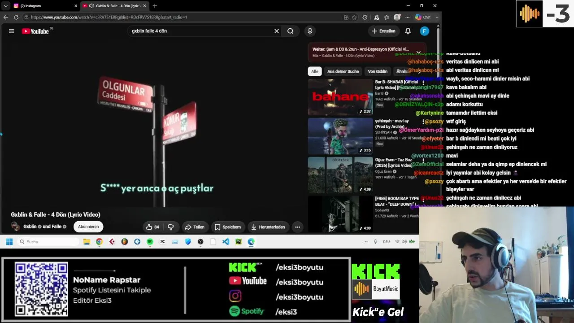Open the şehinşah mavi ay video thumbnail

pyautogui.click(x=340, y=136)
